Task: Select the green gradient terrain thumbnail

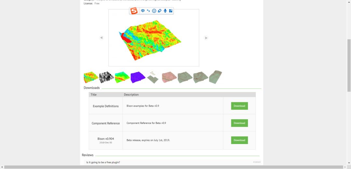Action: pos(122,77)
